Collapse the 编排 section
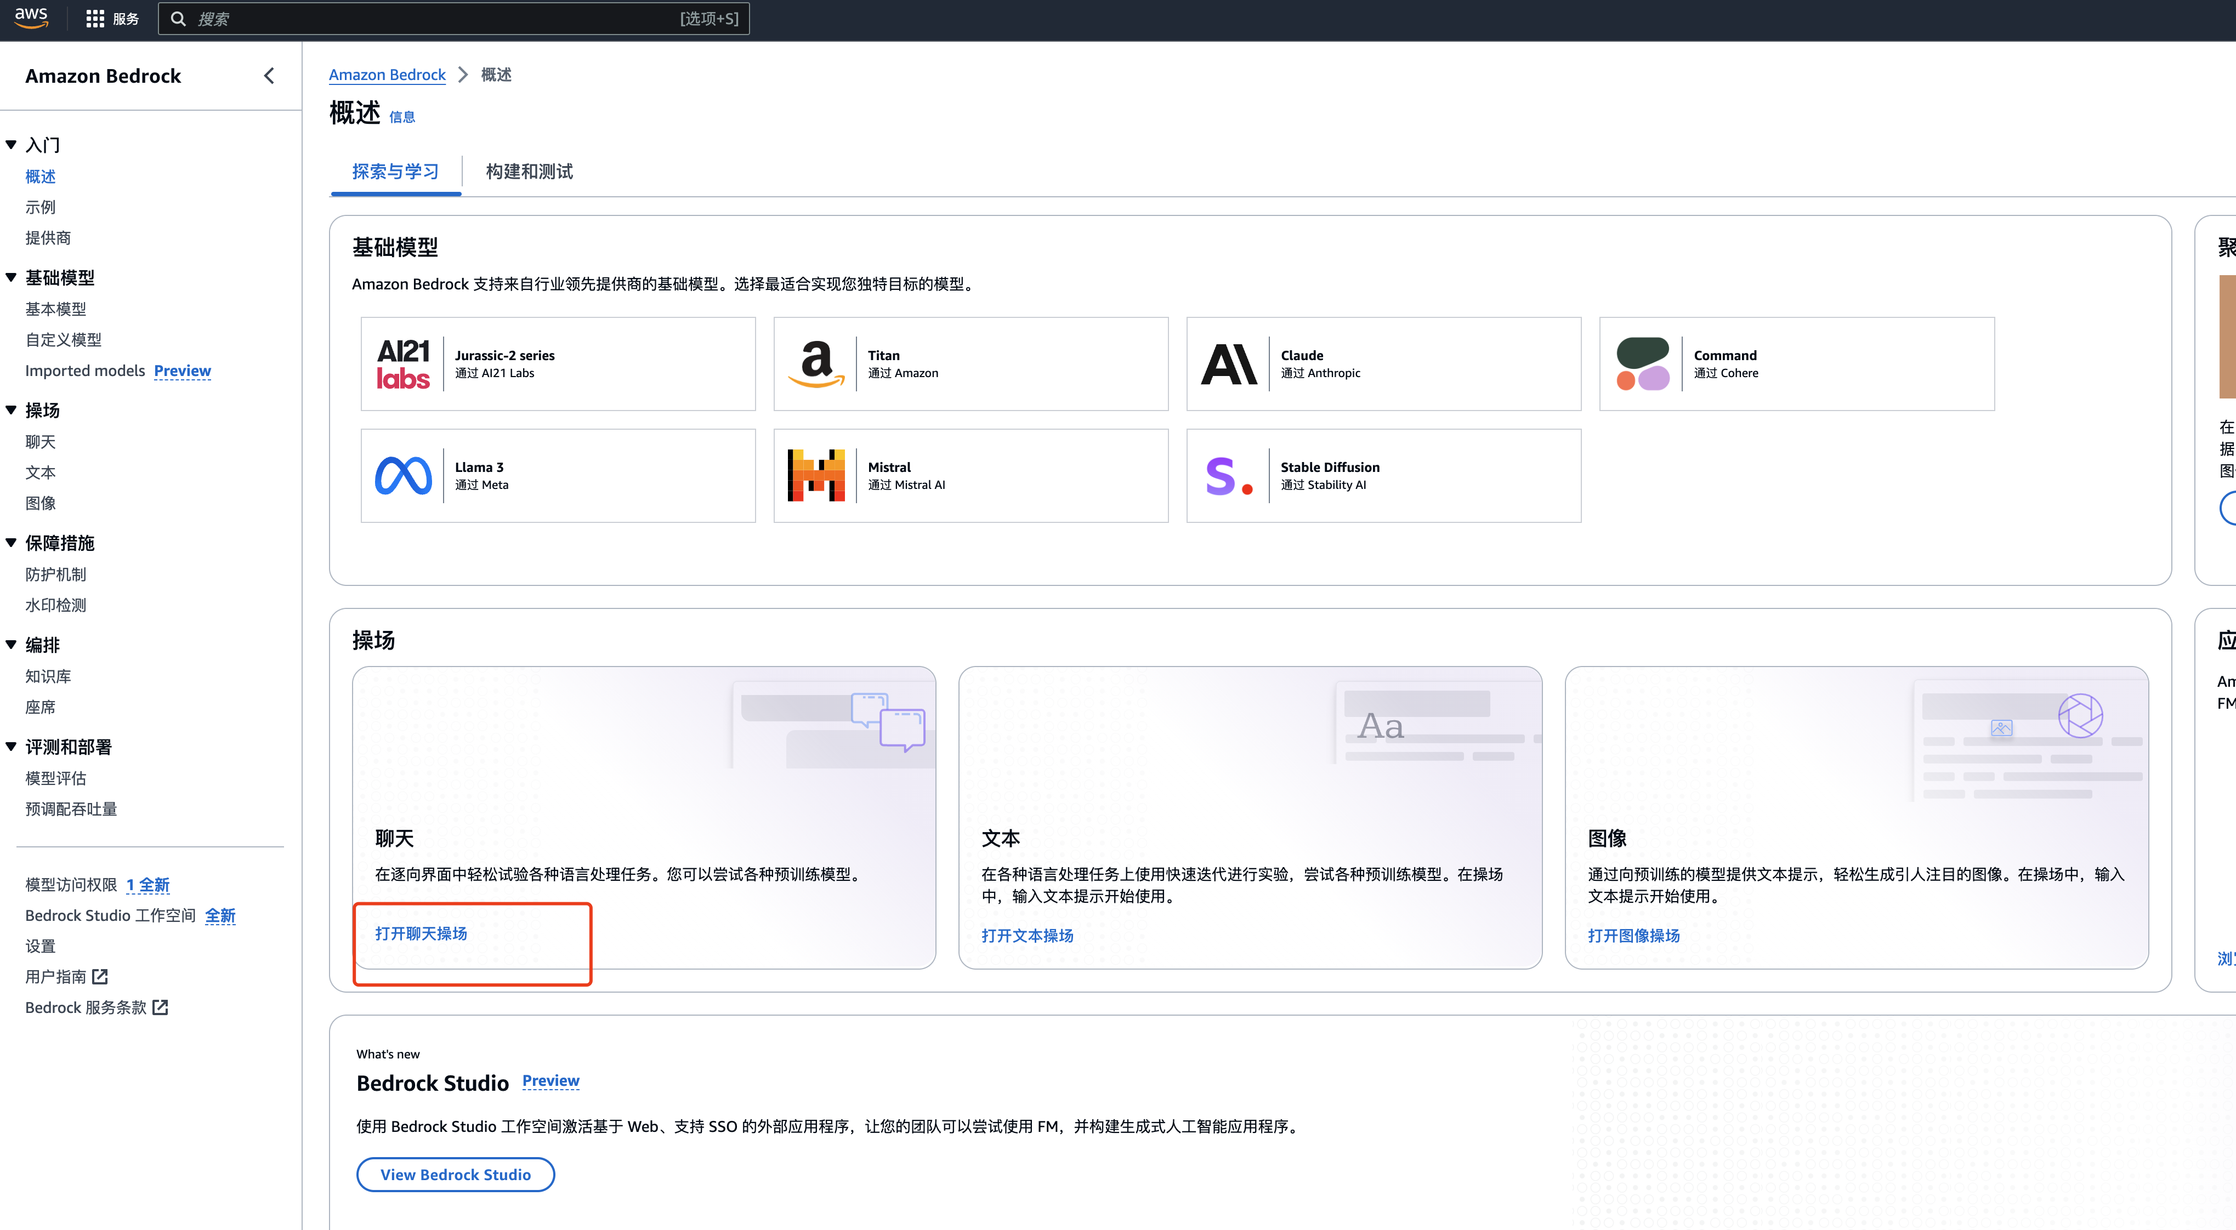The image size is (2236, 1230). pyautogui.click(x=12, y=644)
